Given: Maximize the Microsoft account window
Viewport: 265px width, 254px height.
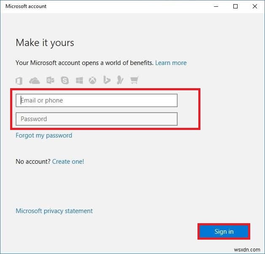Looking at the screenshot, I should (235, 6).
